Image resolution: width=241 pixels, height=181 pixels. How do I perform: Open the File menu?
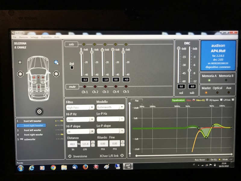14,37
